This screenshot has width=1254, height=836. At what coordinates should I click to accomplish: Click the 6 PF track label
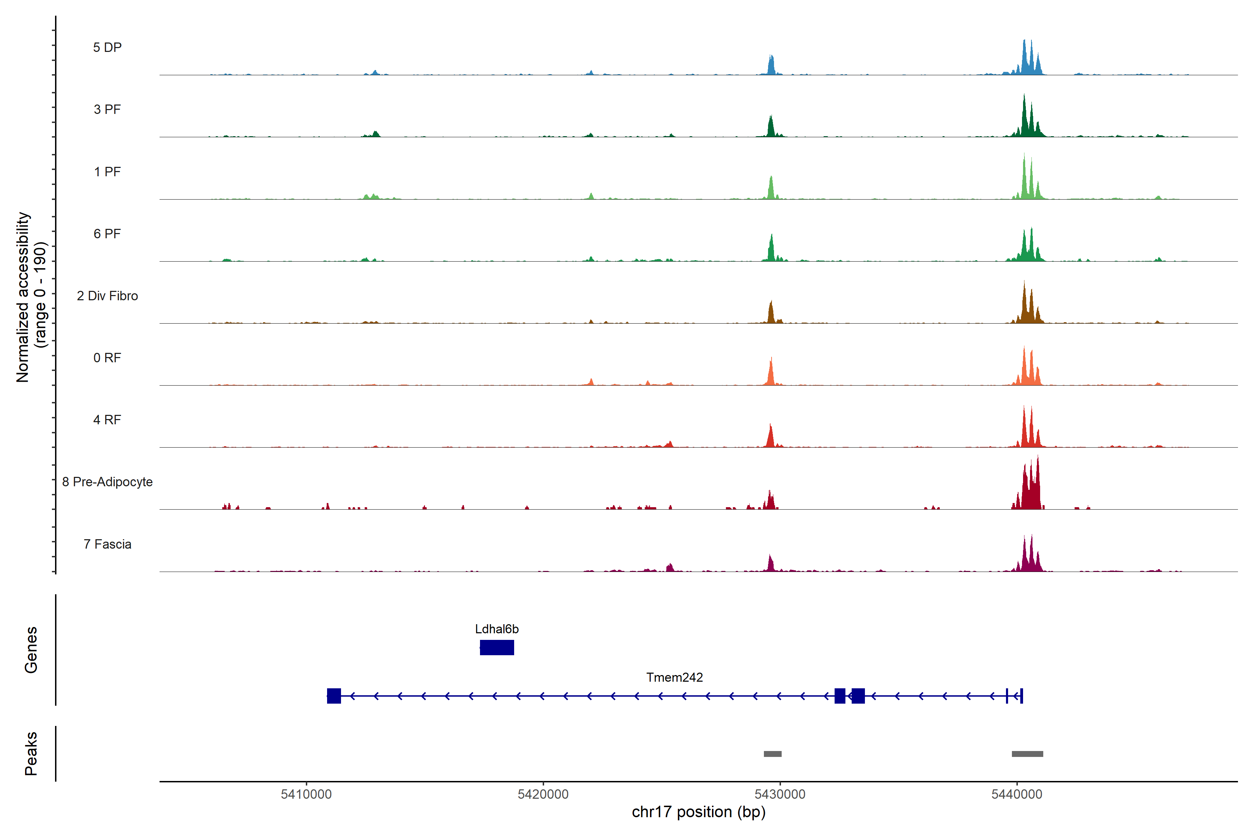107,233
